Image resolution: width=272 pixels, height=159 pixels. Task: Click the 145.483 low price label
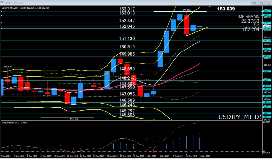pos(74,119)
